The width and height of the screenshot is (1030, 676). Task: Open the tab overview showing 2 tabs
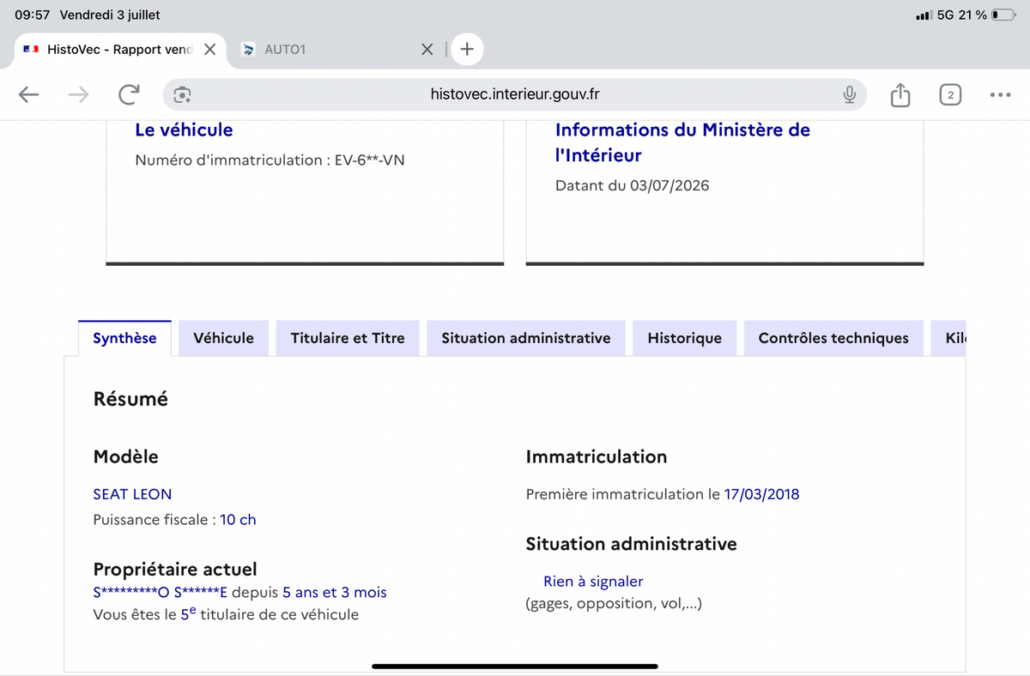click(950, 94)
